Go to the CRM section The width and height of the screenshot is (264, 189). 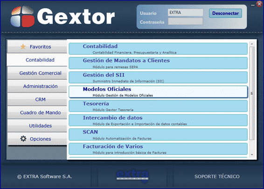pyautogui.click(x=37, y=99)
